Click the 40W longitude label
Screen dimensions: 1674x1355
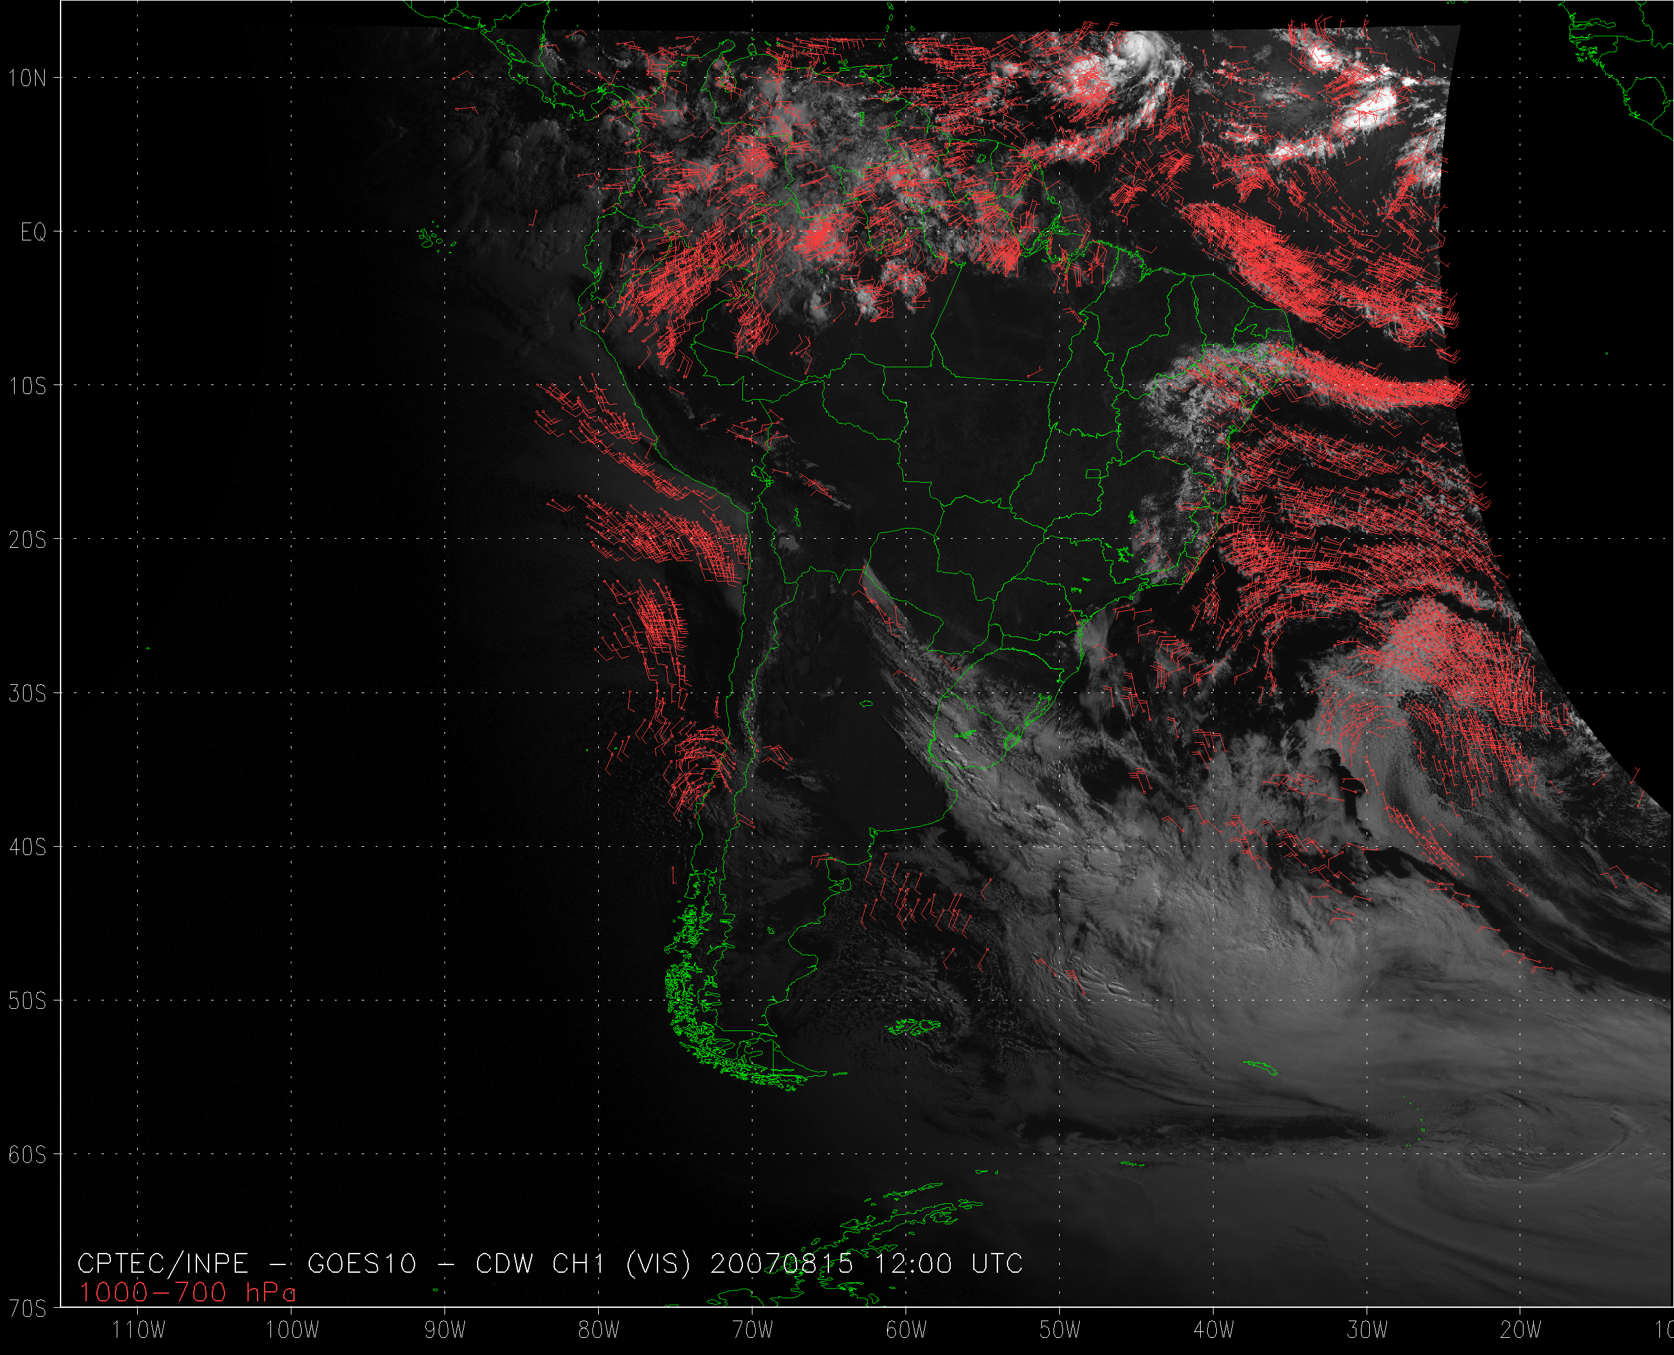pos(1214,1330)
